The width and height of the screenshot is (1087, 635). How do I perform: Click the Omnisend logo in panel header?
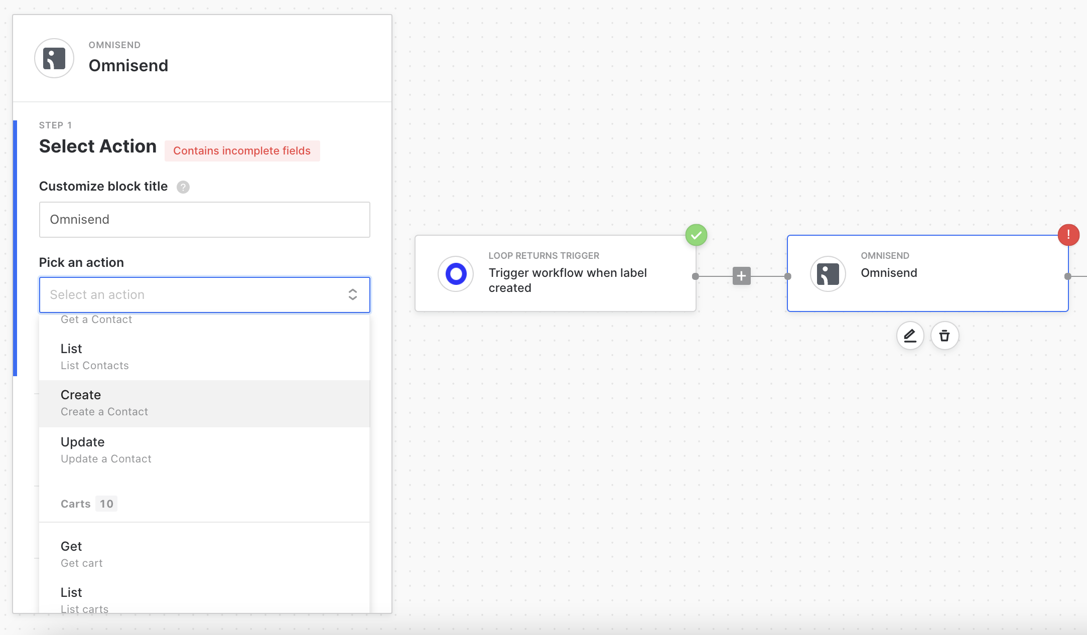(x=54, y=58)
